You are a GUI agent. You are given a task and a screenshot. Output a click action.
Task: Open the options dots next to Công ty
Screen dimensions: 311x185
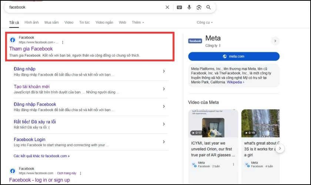[220, 46]
